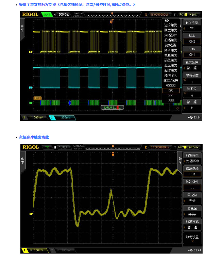Click the LHLH pattern indicator below decode bus
The height and width of the screenshot is (259, 223).
113,107
